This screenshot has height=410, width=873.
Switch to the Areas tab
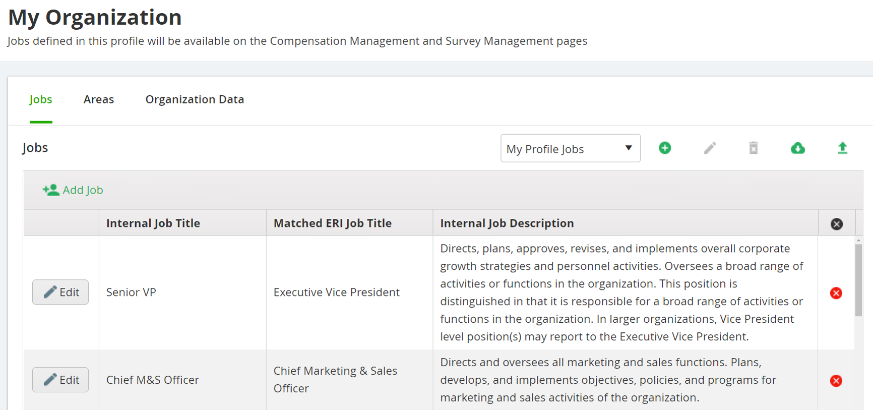tap(99, 99)
